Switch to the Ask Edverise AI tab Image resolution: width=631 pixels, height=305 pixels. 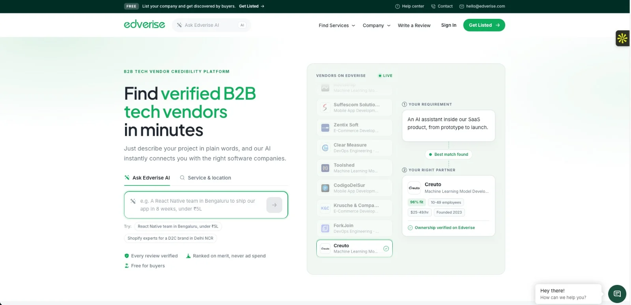[x=147, y=178]
